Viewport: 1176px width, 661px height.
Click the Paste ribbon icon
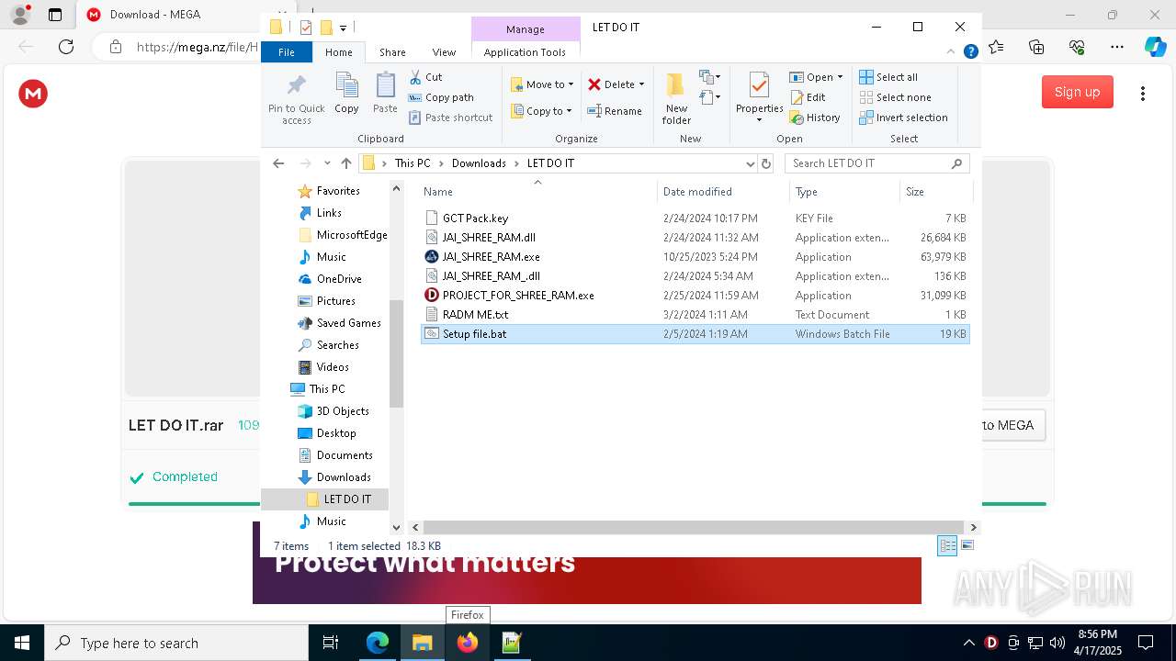click(385, 94)
